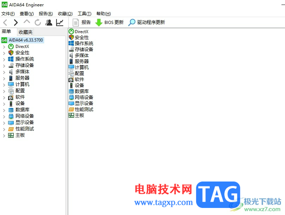Click the AIDA64 app icon in the title bar

[5, 5]
